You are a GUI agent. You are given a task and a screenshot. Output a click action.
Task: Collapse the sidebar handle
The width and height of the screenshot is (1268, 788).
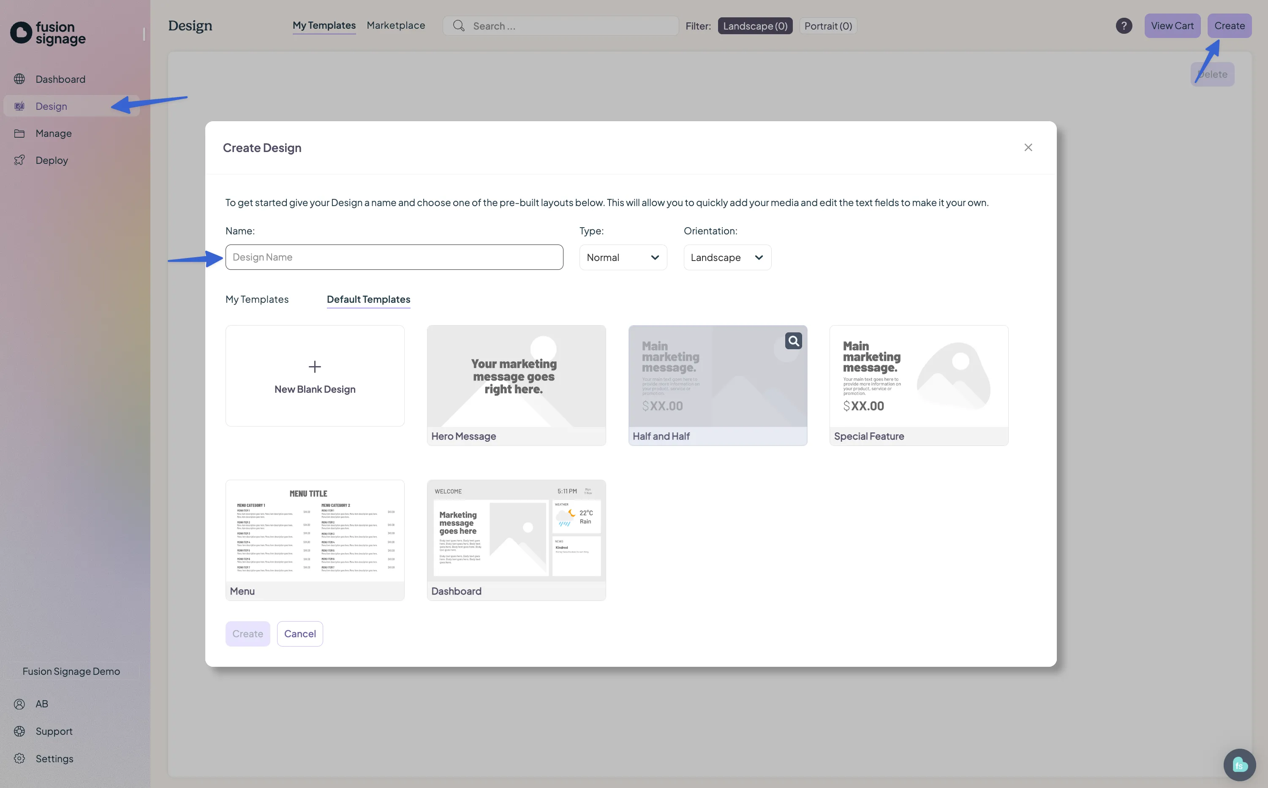pos(144,34)
